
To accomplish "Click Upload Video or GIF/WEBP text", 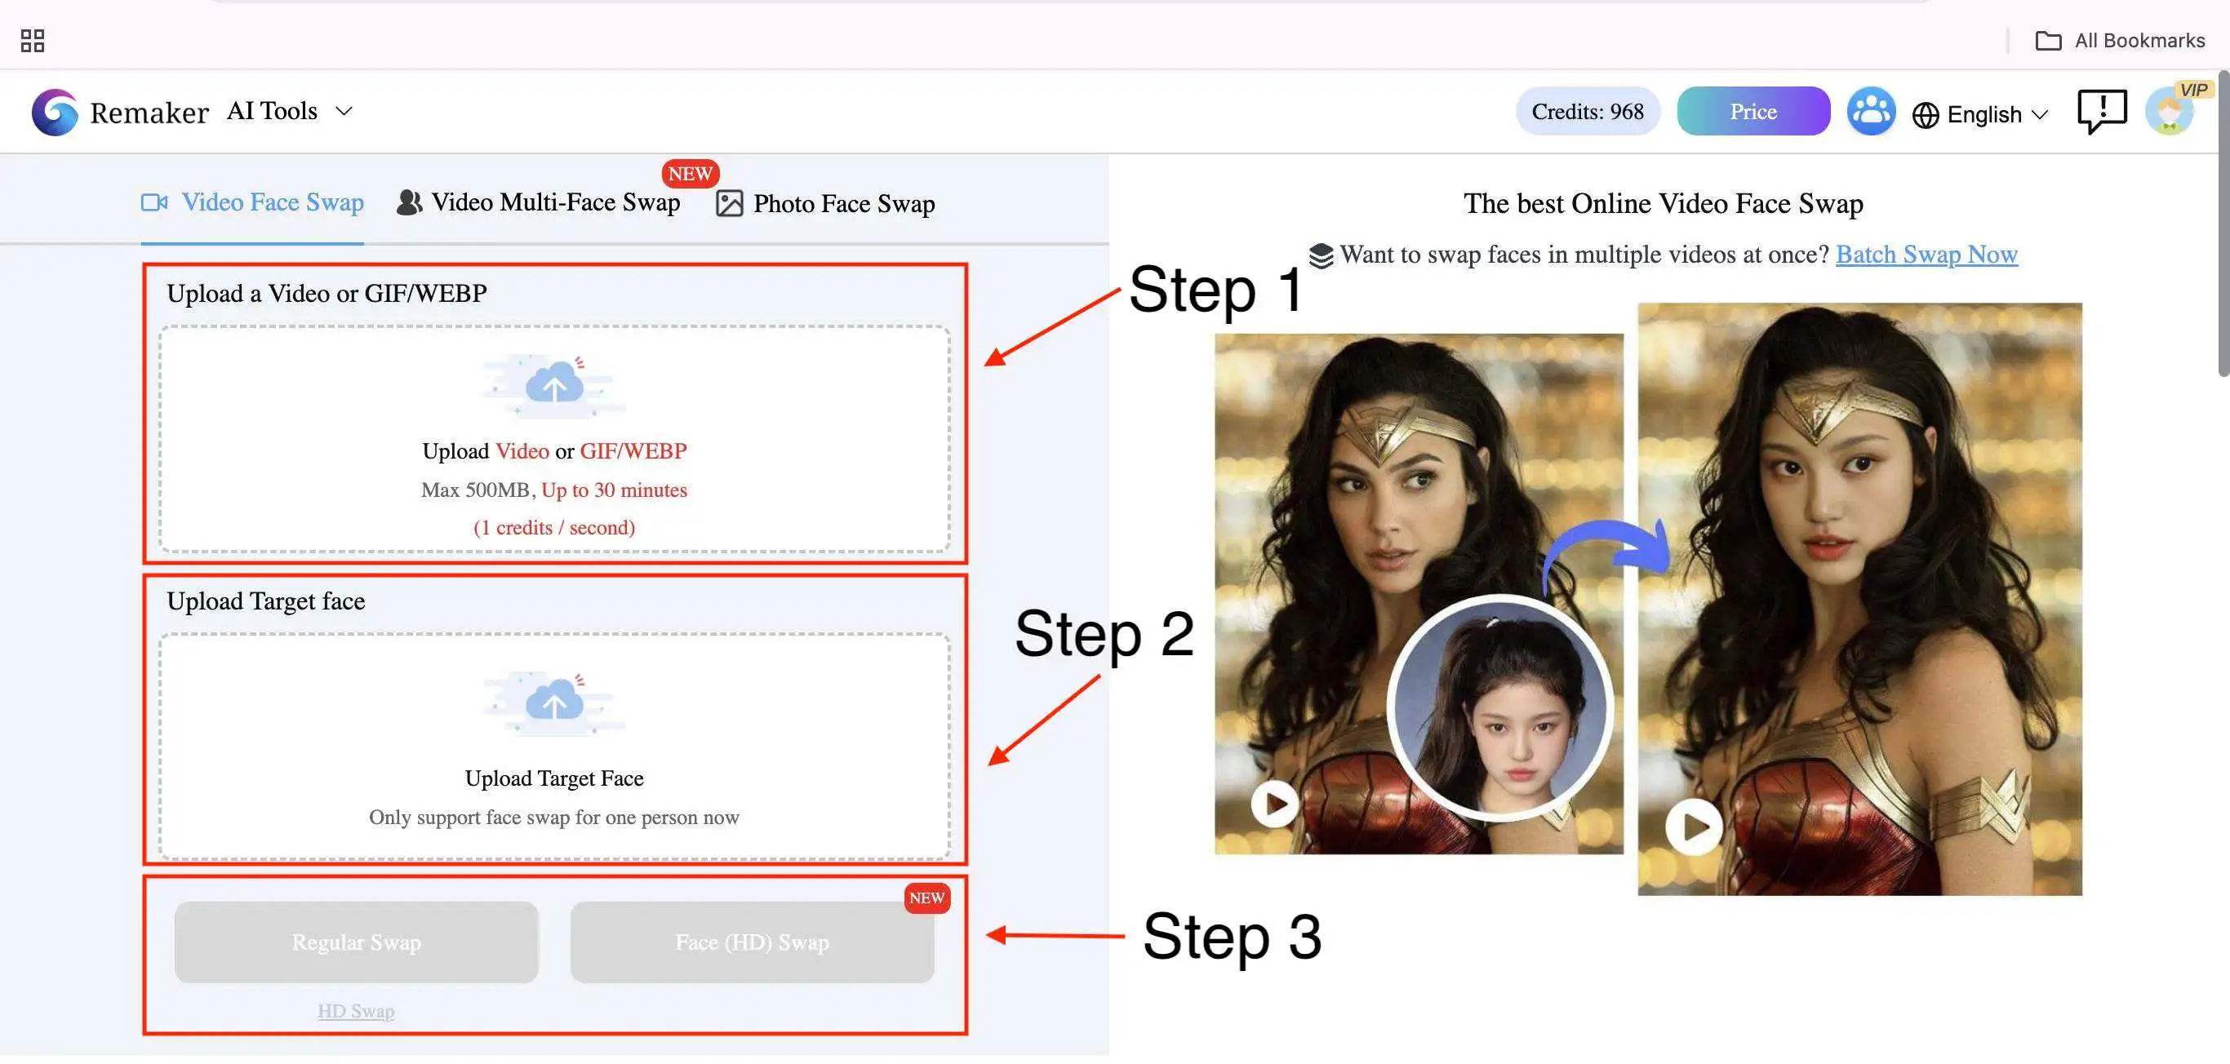I will [554, 451].
